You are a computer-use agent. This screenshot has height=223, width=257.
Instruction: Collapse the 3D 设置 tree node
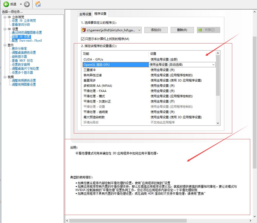click(5, 29)
